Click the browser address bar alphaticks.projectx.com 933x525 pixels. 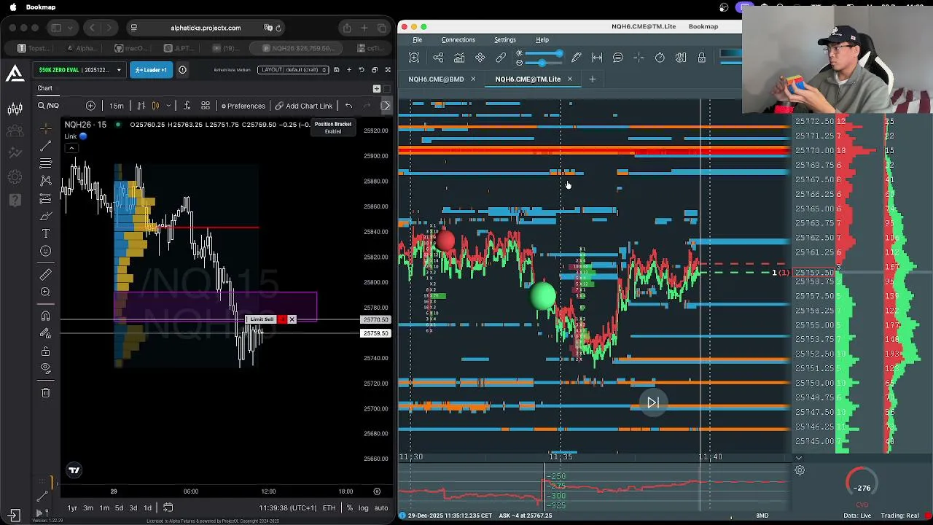coord(206,28)
